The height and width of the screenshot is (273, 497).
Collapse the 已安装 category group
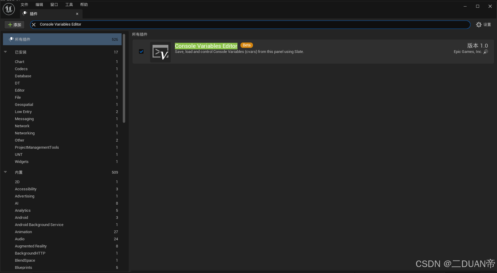[x=5, y=52]
